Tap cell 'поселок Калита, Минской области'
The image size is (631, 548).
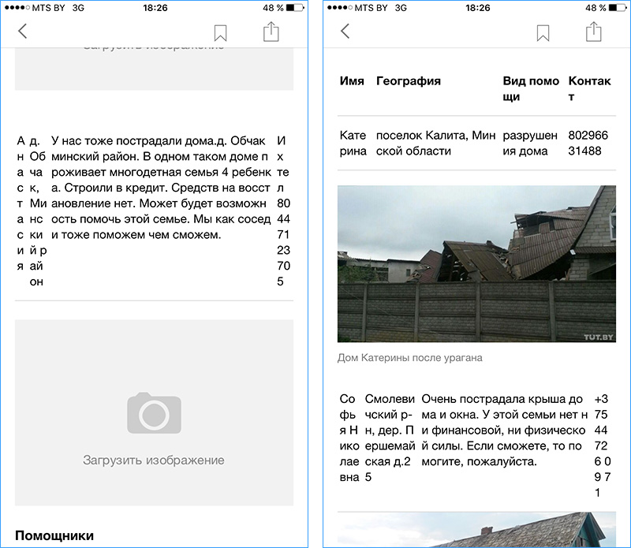[x=435, y=143]
